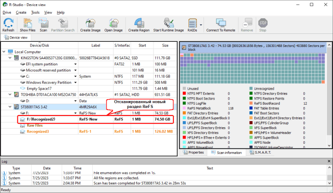Viewport: 333px width, 193px height.
Task: Switch to the S.M.A.R.T. tab
Action: pos(260,152)
